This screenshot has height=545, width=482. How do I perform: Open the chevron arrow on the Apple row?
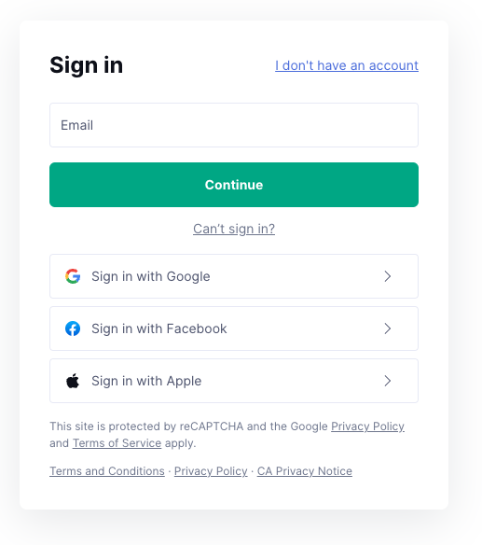point(388,381)
